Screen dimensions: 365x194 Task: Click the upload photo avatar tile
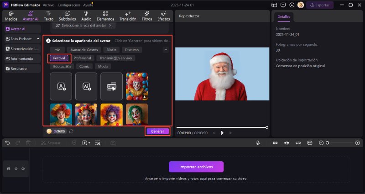tap(61, 86)
